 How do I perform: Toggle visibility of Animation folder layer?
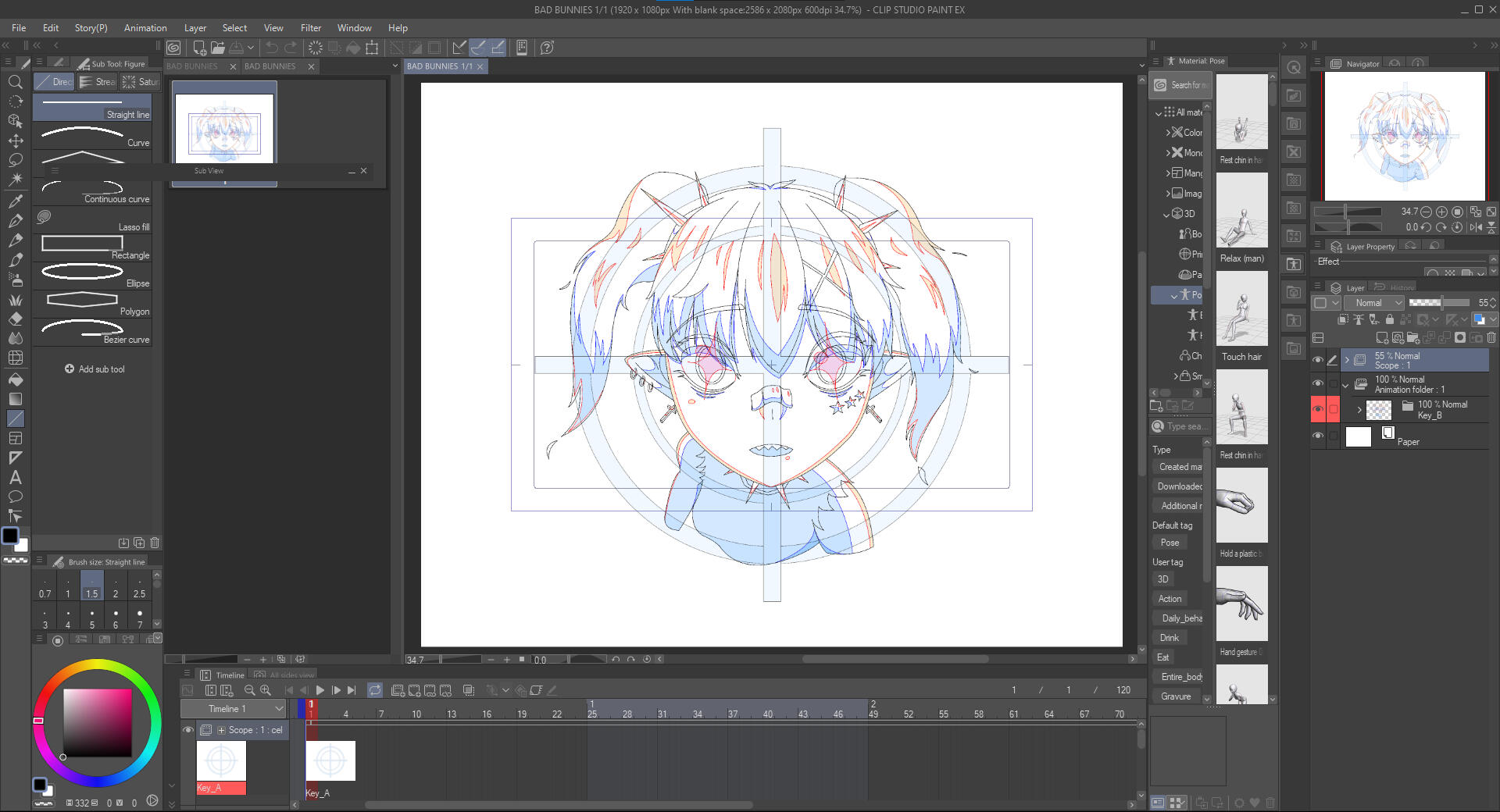point(1318,383)
